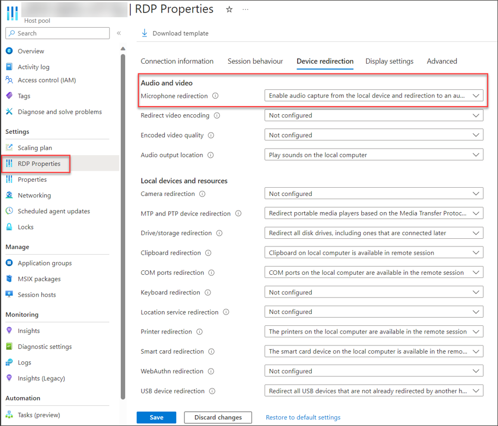
Task: Click the Save button
Action: [x=156, y=417]
